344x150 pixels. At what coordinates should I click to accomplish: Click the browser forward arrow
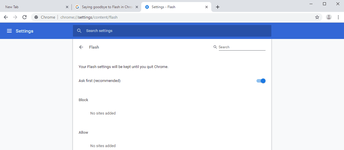tap(15, 17)
